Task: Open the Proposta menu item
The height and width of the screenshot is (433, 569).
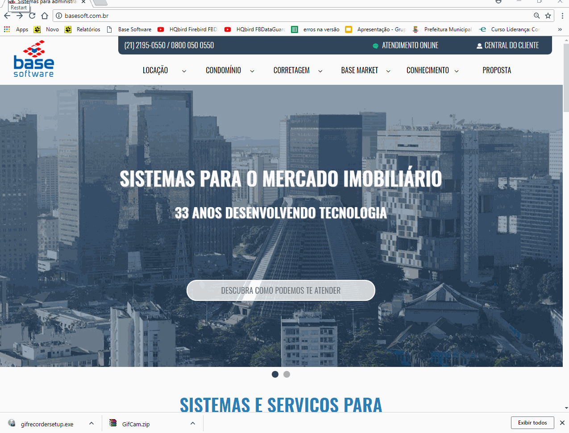Action: [x=497, y=71]
